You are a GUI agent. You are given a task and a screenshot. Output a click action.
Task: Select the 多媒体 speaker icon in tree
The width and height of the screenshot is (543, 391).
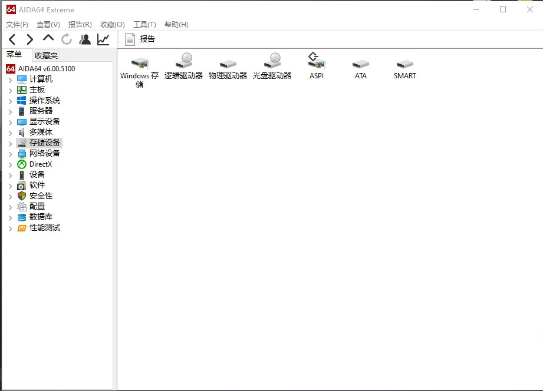[21, 132]
